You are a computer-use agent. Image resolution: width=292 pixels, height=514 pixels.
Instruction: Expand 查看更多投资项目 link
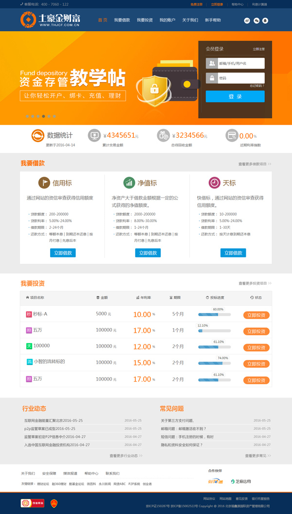255,283
